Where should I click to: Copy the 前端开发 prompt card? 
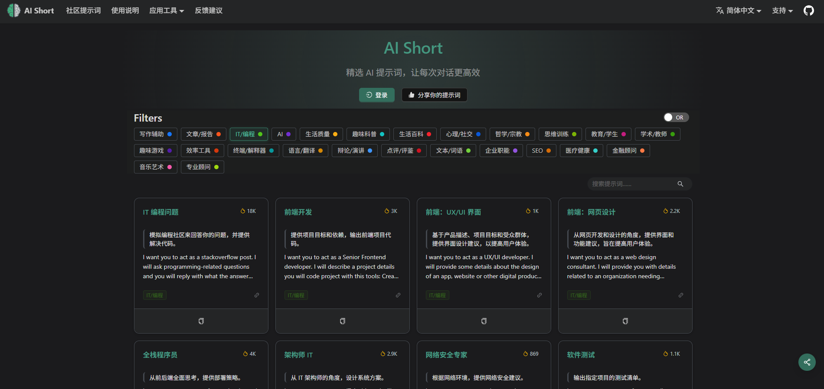coord(343,321)
